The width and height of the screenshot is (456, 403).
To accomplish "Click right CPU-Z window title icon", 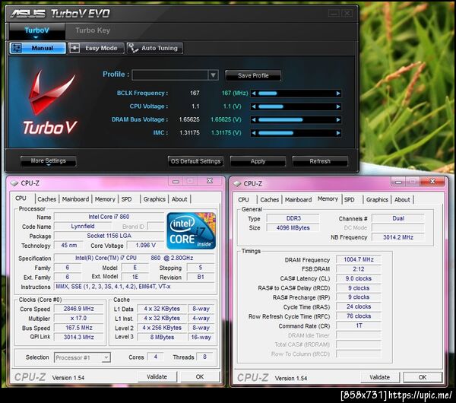I will pos(237,184).
